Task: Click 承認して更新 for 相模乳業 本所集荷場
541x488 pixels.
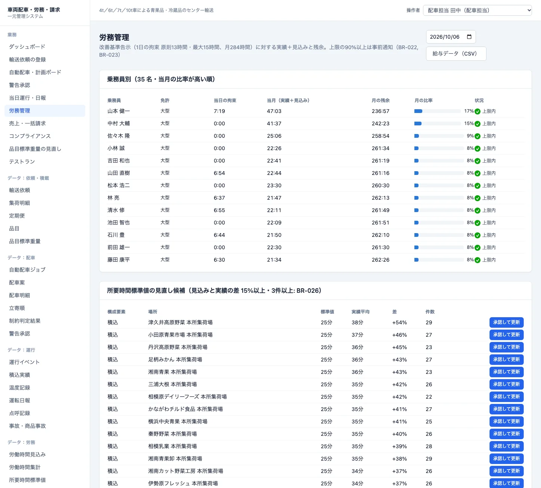Action: (506, 446)
